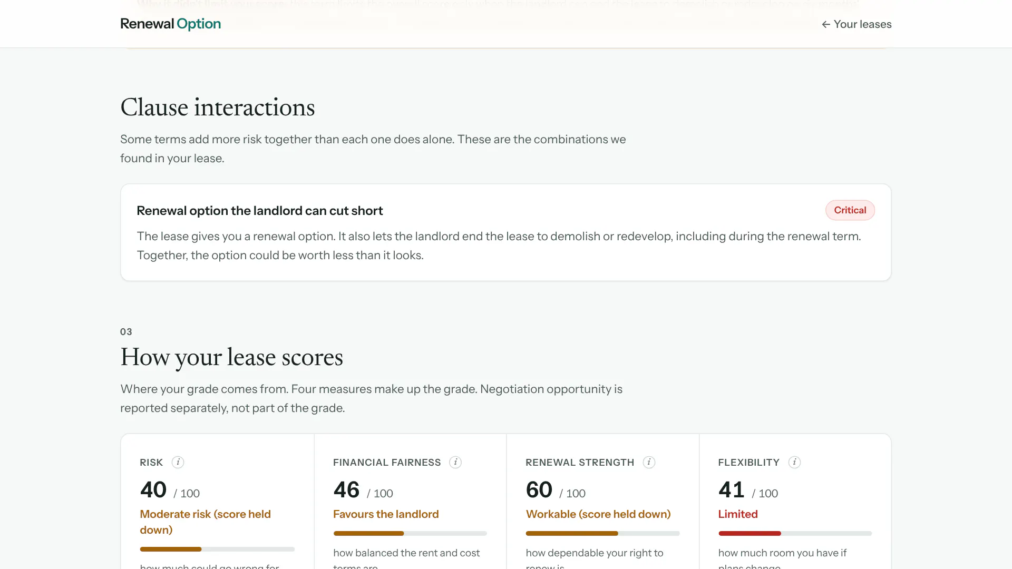Screen dimensions: 1012x569
Task: Click the '03' section number
Action: (126, 331)
